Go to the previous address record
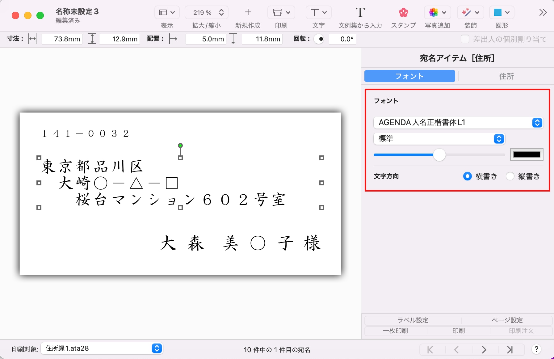Viewport: 554px width, 359px height. pyautogui.click(x=456, y=350)
